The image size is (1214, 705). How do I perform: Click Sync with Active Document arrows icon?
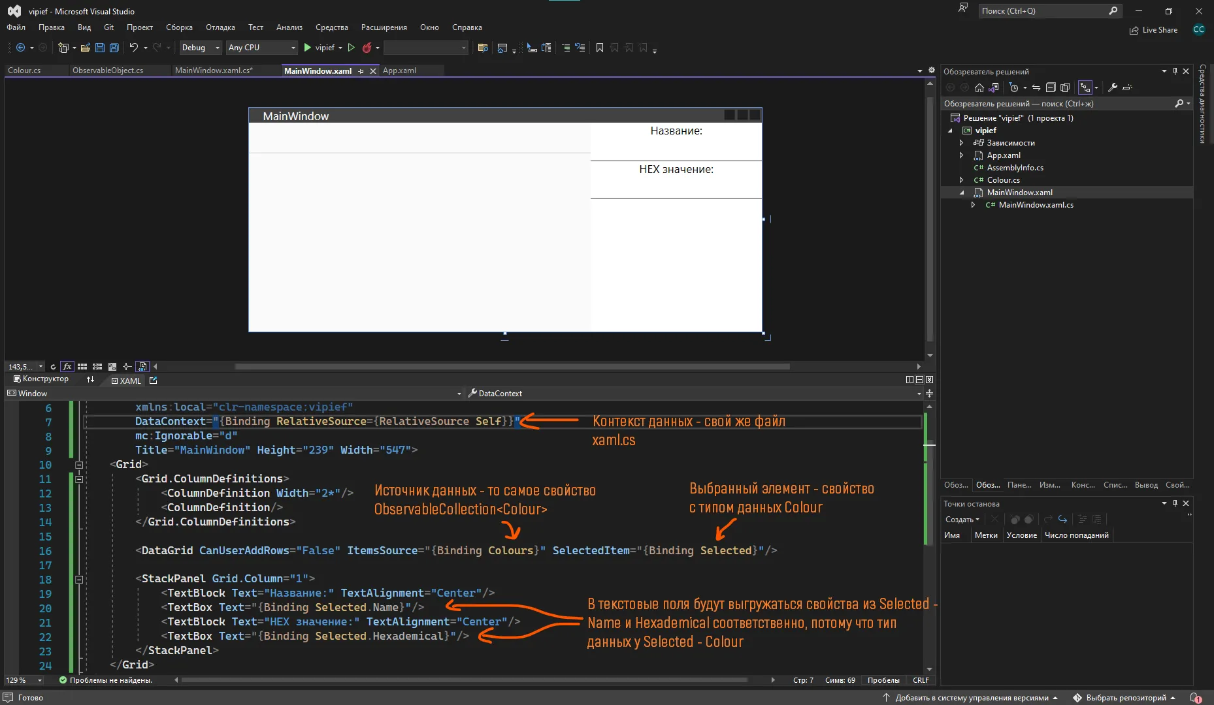tap(1036, 87)
